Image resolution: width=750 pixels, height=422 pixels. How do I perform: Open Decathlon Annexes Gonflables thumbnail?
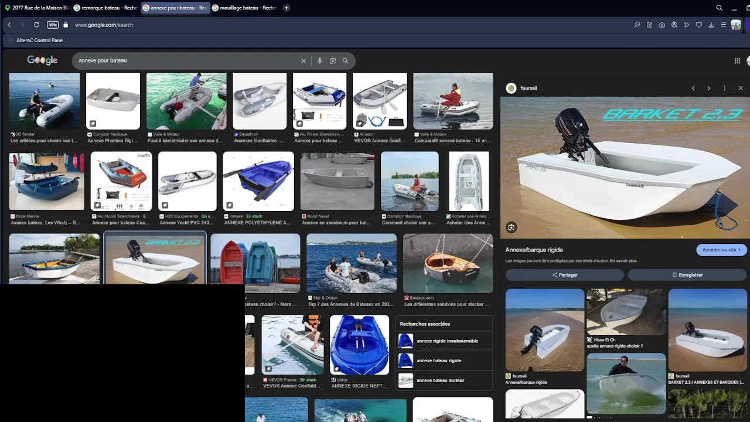pyautogui.click(x=260, y=101)
